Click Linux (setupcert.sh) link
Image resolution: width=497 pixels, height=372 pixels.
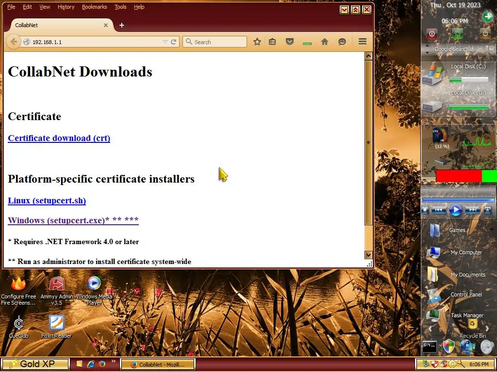[x=47, y=201]
